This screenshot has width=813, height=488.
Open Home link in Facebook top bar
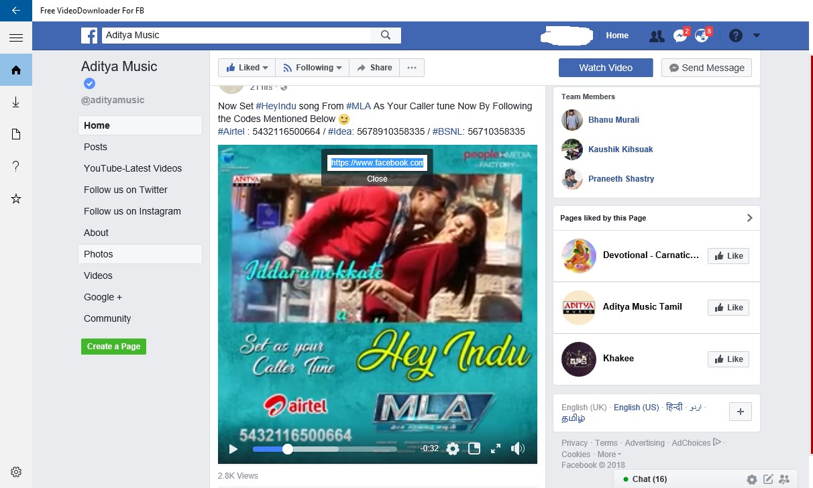pos(617,36)
